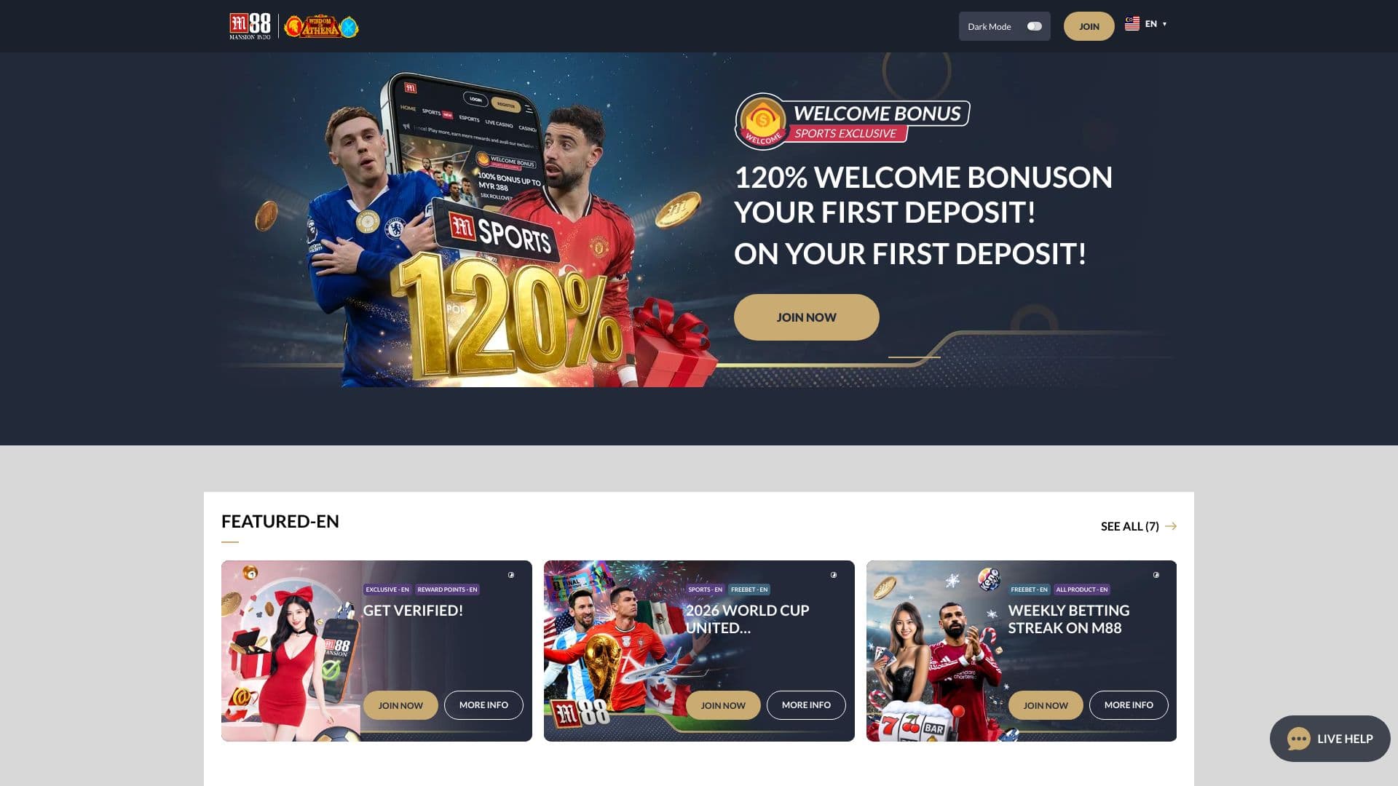Expand the EN language dropdown
The image size is (1398, 786).
pyautogui.click(x=1156, y=24)
